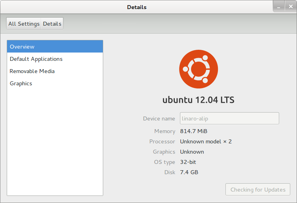Open Graphics section in sidebar

(55, 83)
